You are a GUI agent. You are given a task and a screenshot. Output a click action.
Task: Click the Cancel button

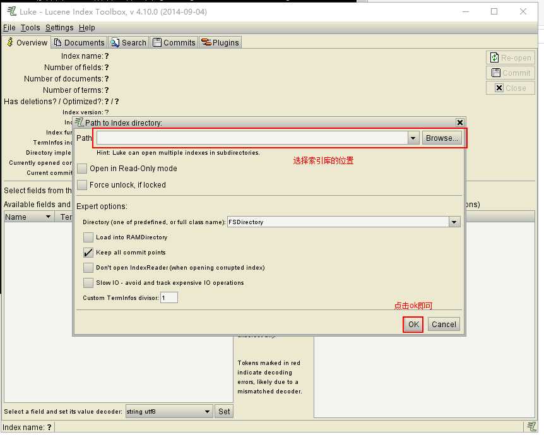click(444, 325)
